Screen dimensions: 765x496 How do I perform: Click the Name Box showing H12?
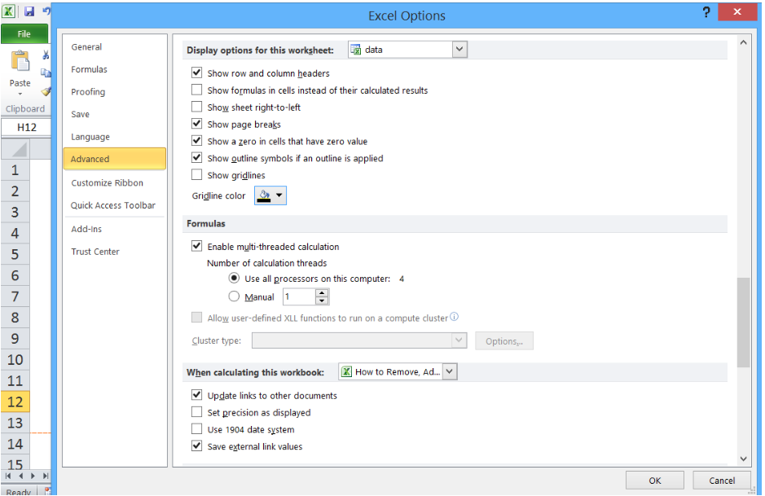pyautogui.click(x=26, y=127)
